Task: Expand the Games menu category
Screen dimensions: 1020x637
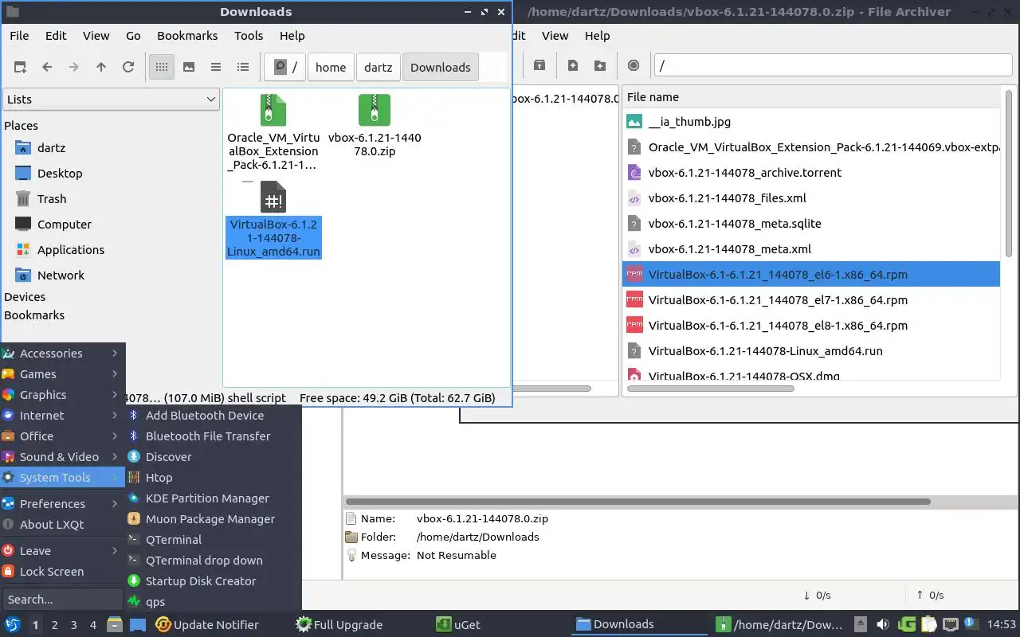Action: click(62, 374)
